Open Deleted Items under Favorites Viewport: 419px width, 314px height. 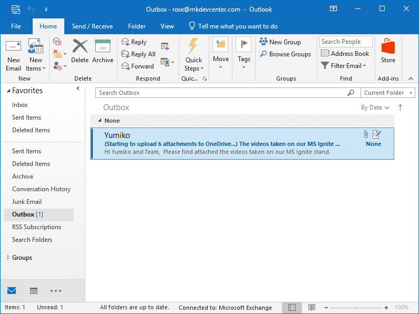point(31,130)
